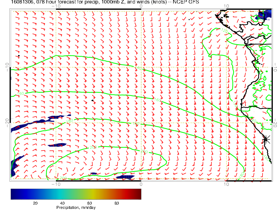Image resolution: width=280 pixels, height=216 pixels.
Task: Click the blue precipitation patch in the top-right corner
Action: pyautogui.click(x=264, y=16)
